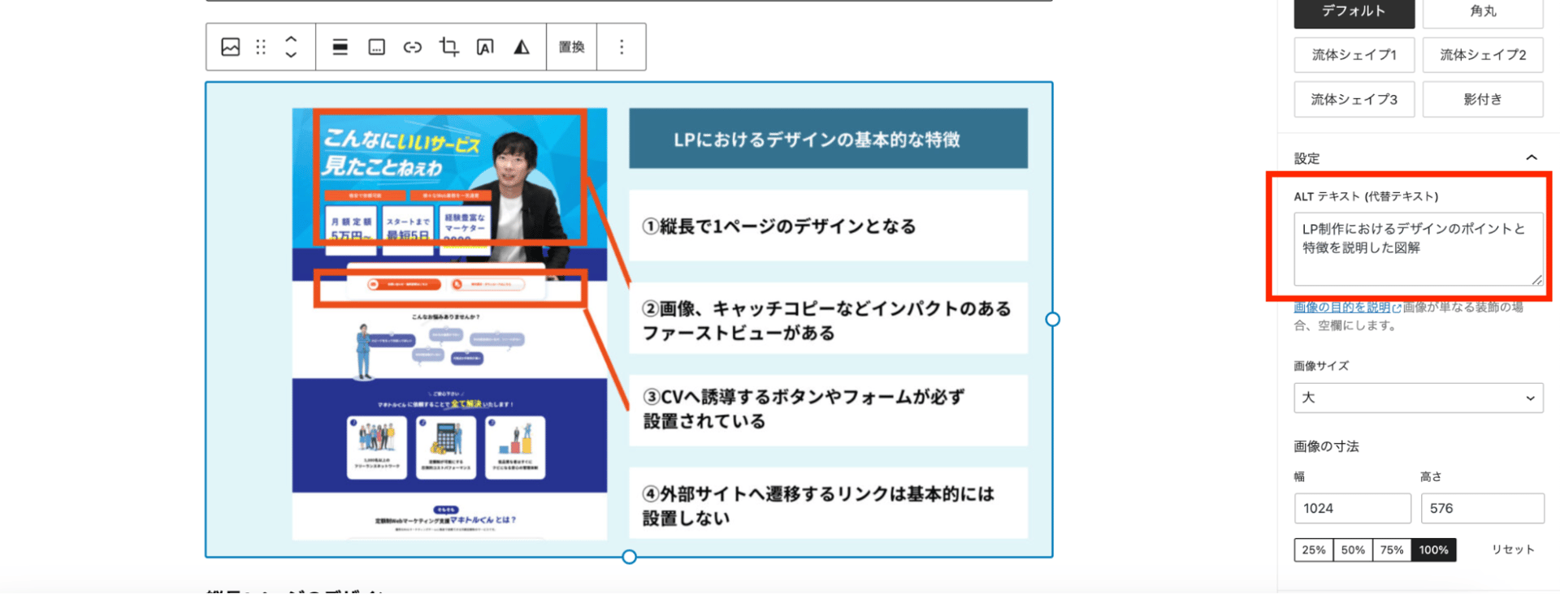Apply duotone filter icon

click(x=522, y=47)
